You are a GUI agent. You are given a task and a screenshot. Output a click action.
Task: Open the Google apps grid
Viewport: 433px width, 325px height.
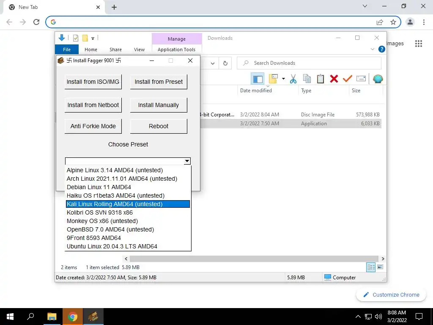[x=419, y=44]
